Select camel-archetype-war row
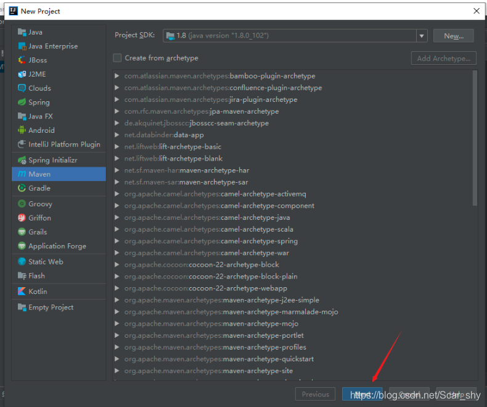This screenshot has height=407, width=487. 295,253
